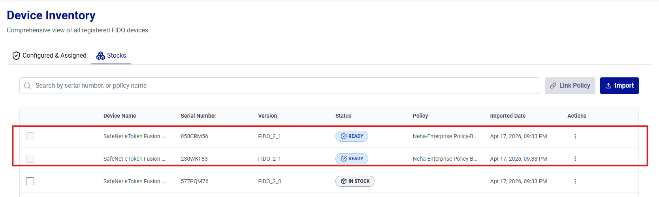
Task: Click the Imported Date column header
Action: pyautogui.click(x=508, y=116)
